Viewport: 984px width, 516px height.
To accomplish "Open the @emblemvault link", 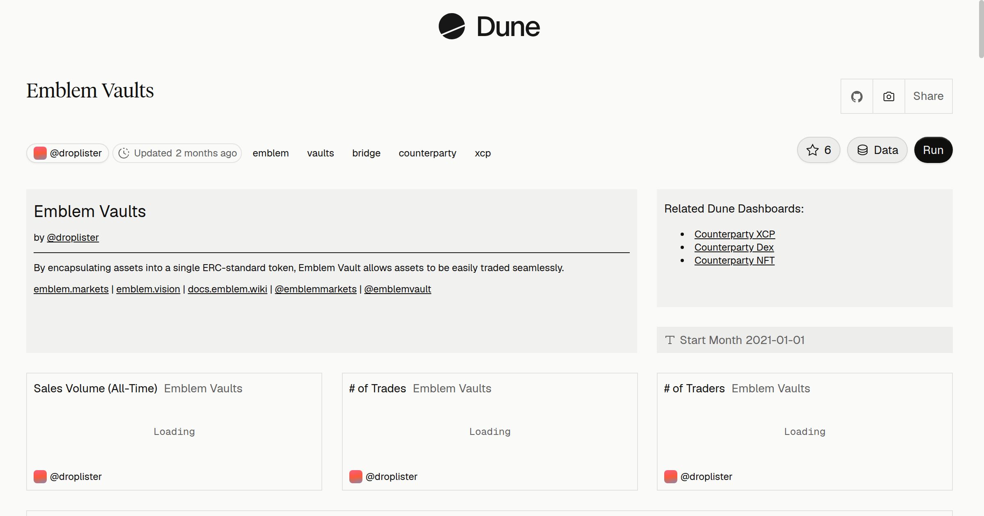I will 398,289.
